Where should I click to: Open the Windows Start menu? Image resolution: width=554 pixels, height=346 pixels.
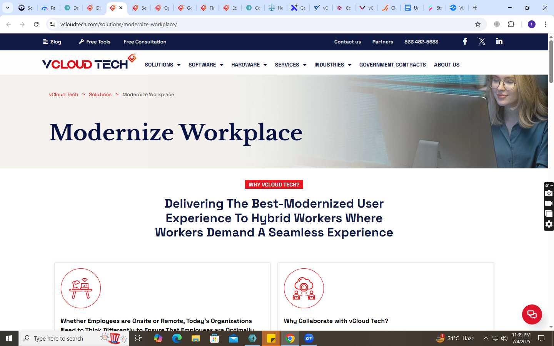coord(9,338)
